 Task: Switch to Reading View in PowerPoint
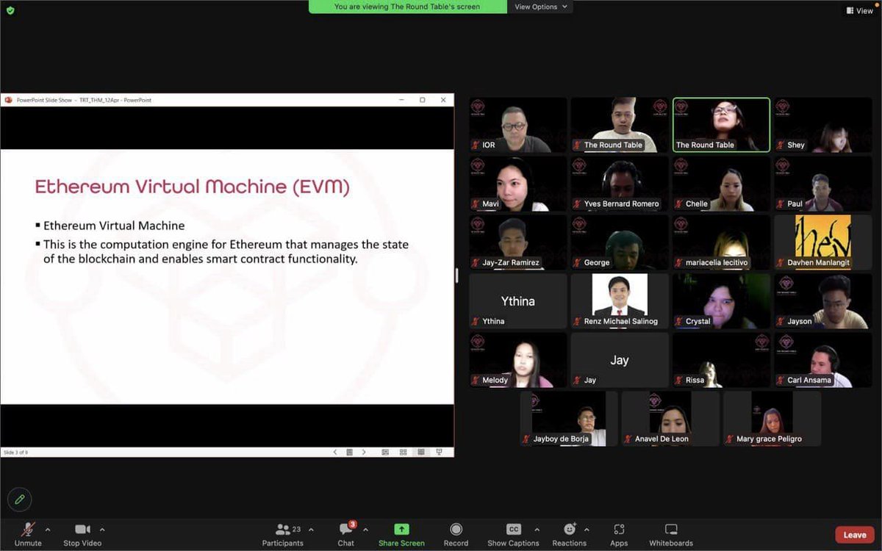coord(421,453)
